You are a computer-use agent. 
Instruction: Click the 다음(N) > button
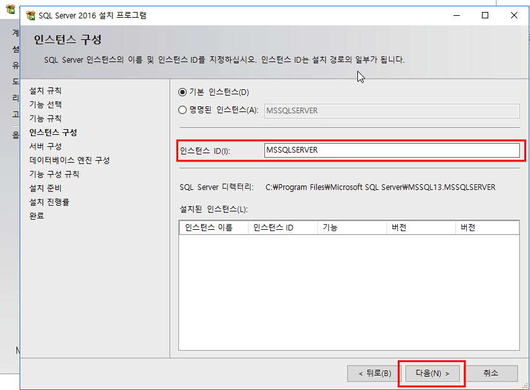(433, 374)
